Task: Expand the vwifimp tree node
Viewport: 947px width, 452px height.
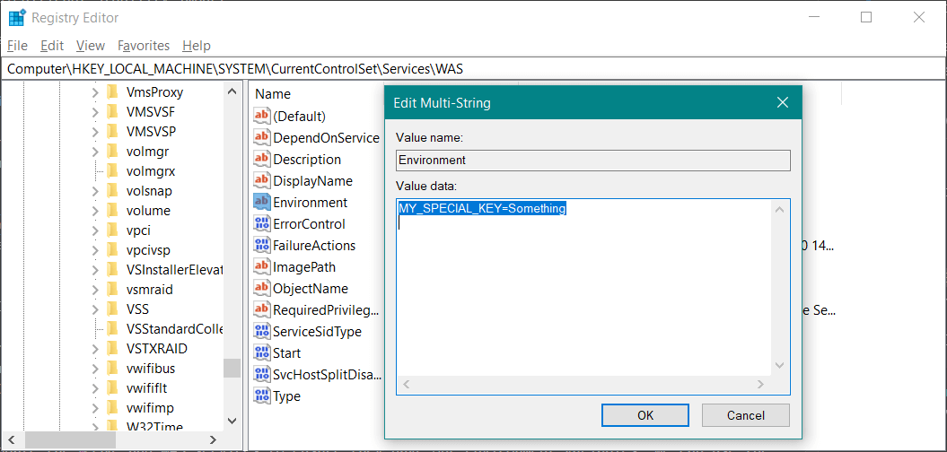Action: point(95,408)
